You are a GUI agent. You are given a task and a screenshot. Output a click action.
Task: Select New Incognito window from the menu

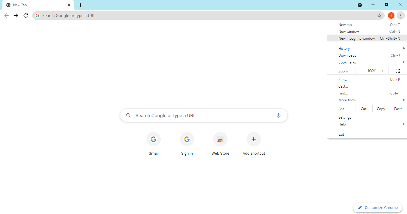357,38
